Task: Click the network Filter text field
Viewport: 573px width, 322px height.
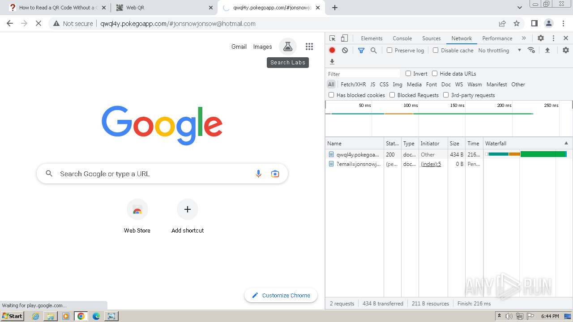Action: click(363, 74)
